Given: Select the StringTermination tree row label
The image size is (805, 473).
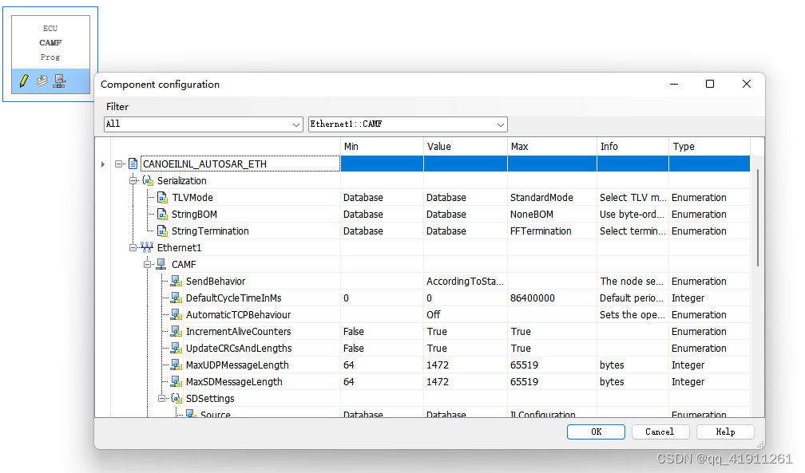Looking at the screenshot, I should (210, 231).
